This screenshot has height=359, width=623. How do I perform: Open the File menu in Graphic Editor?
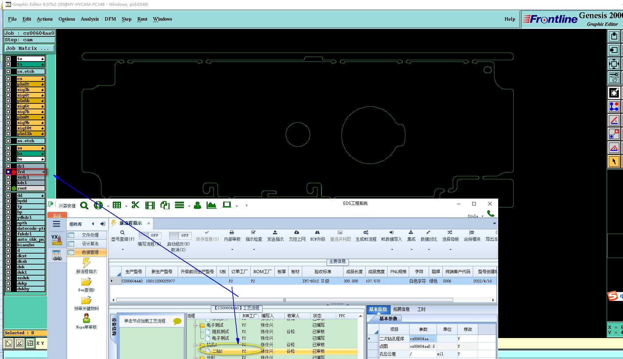click(12, 19)
